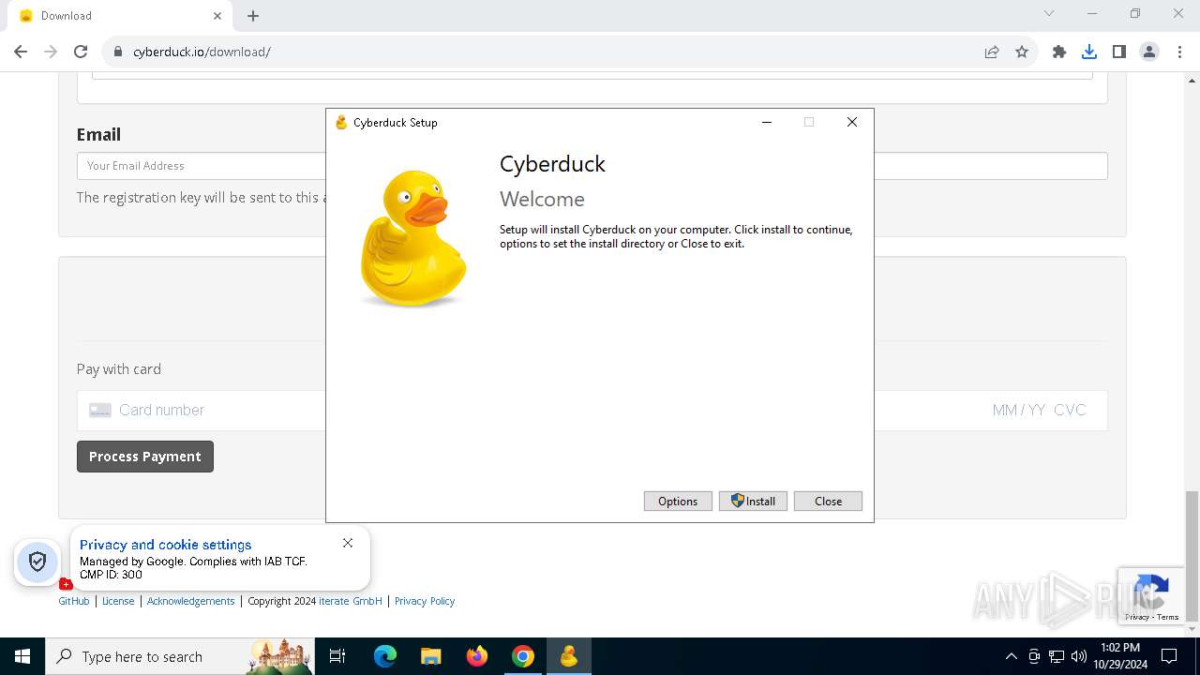Reload the Cyberduck download page
Viewport: 1200px width, 675px height.
(x=81, y=52)
